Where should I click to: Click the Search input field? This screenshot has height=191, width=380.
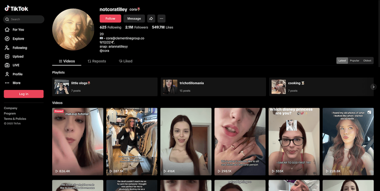click(x=25, y=19)
